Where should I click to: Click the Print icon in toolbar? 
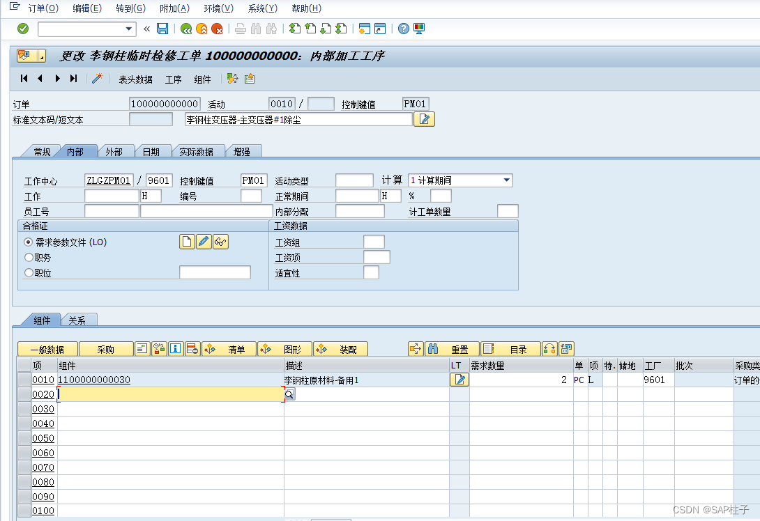[241, 29]
